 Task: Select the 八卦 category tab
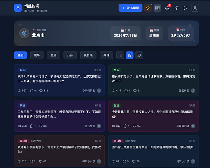70,55
